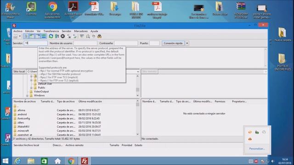Click the Estado queue column header
Viewport: 294px width, 165px height.
138,145
